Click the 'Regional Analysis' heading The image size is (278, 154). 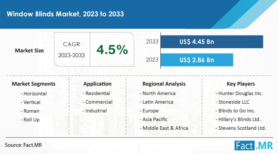[x=164, y=84]
